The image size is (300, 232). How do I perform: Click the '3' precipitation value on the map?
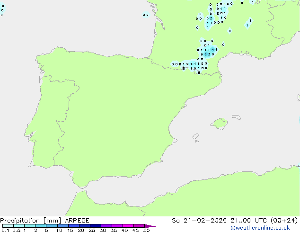click(206, 54)
